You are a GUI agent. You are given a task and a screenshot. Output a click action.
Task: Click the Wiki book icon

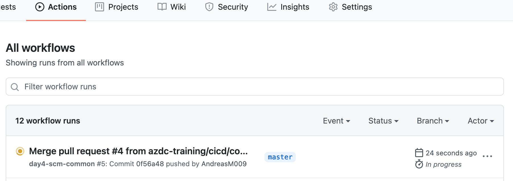coord(162,7)
